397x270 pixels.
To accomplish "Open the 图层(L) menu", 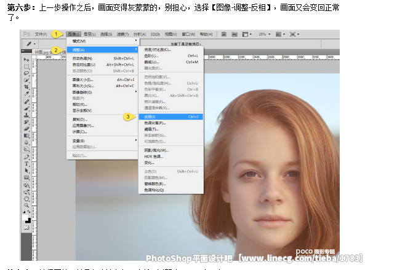I will click(x=89, y=34).
